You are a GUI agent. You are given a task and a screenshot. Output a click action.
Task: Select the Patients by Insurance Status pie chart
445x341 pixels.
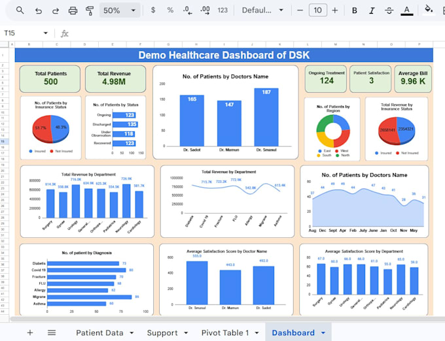pyautogui.click(x=51, y=128)
